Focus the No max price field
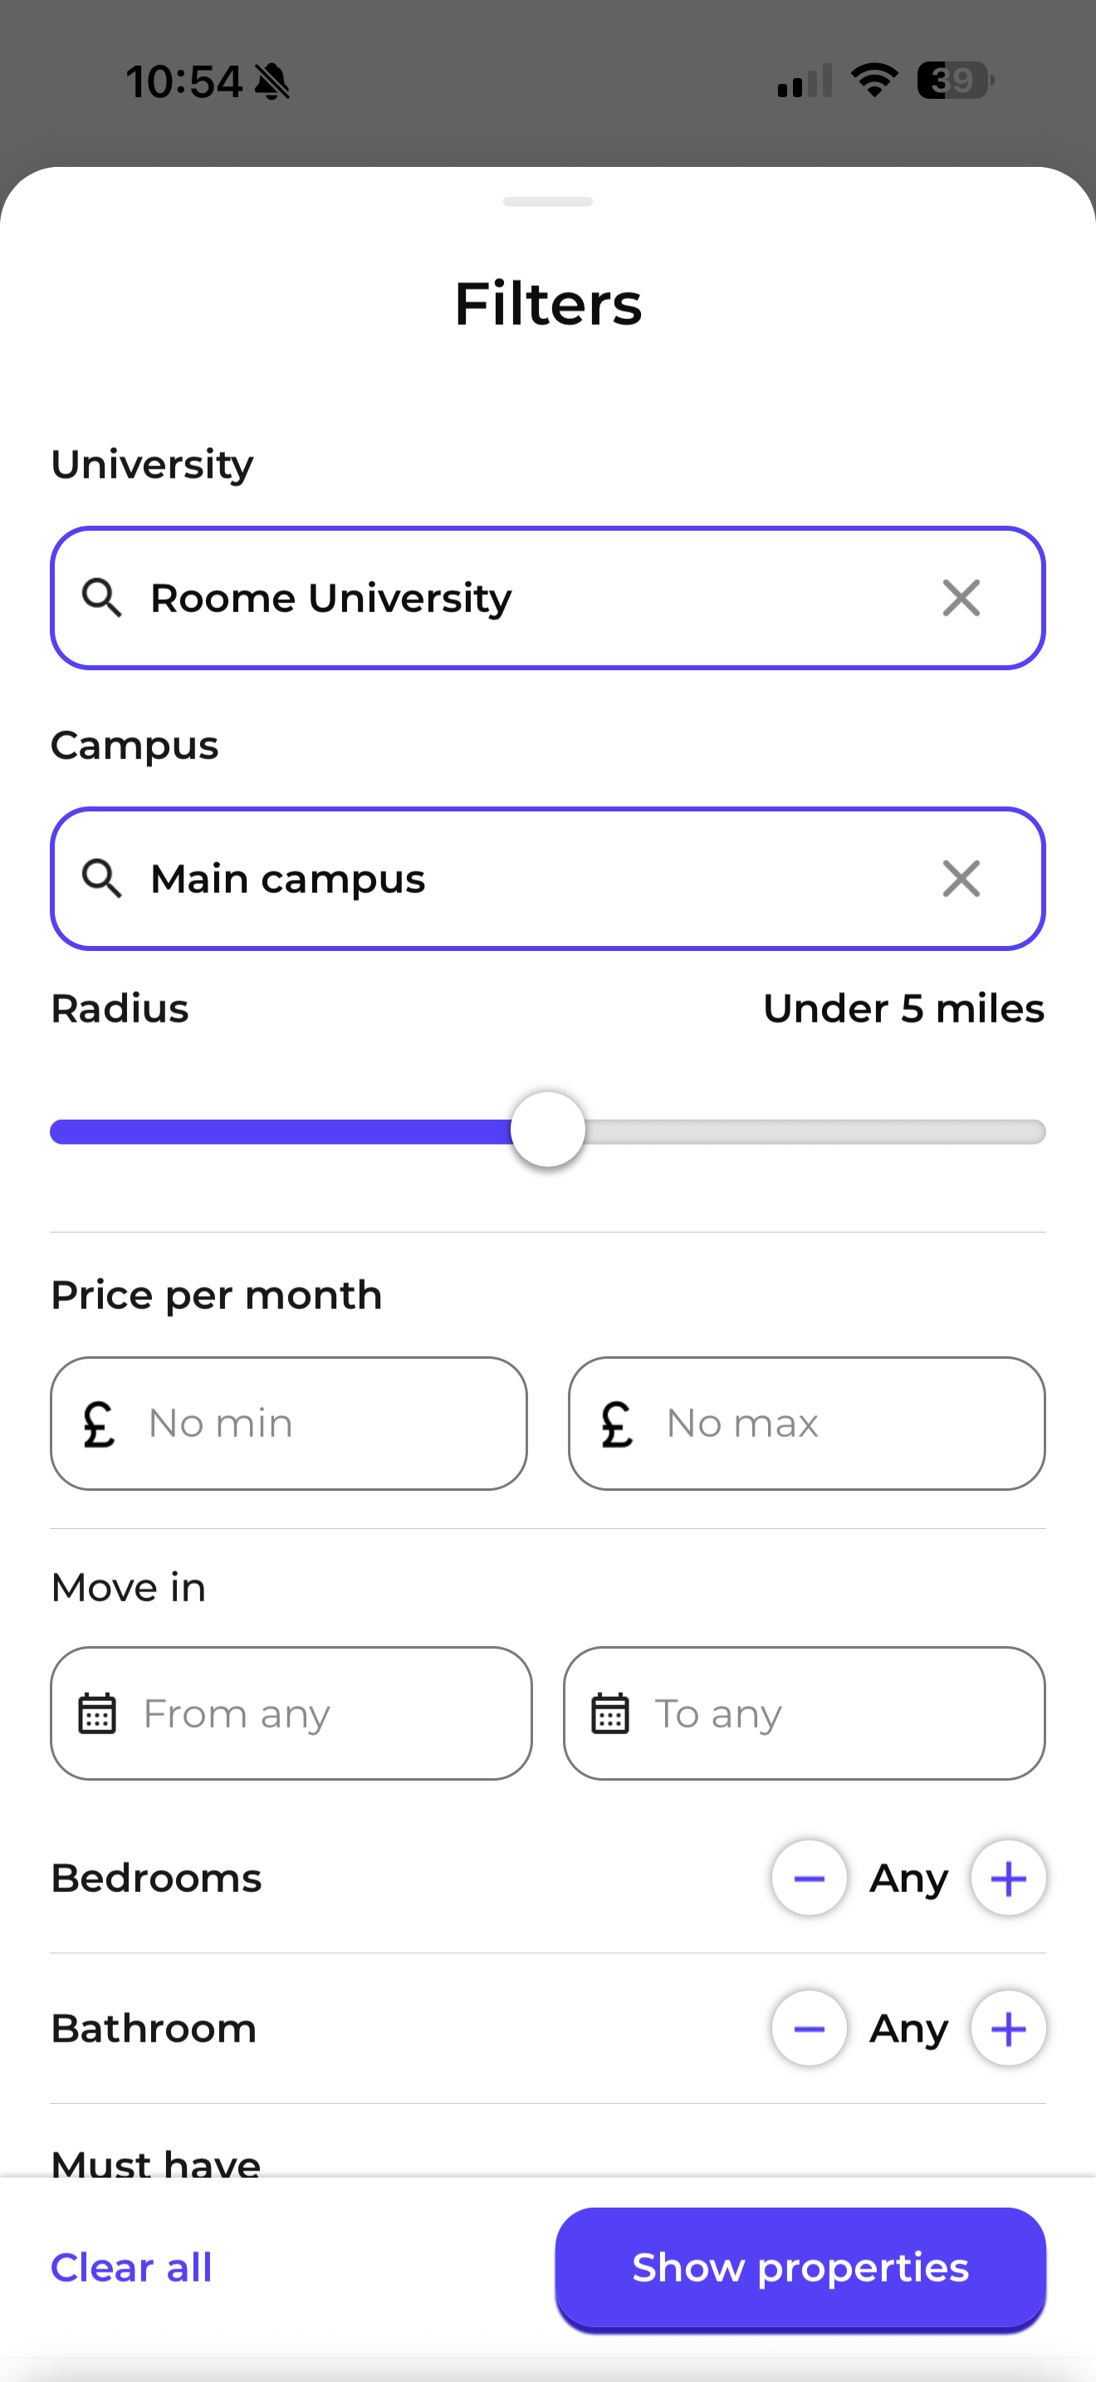 tap(806, 1423)
